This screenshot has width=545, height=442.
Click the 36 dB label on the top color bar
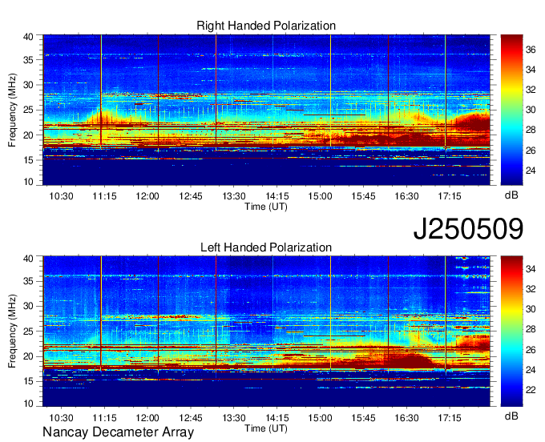pyautogui.click(x=531, y=50)
